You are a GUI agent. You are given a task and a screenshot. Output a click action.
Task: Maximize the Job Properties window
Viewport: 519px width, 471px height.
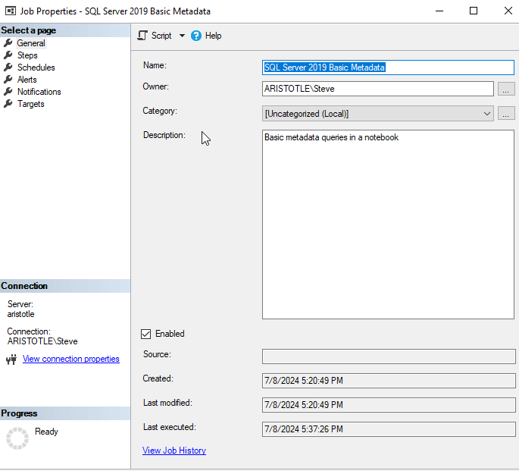[474, 11]
